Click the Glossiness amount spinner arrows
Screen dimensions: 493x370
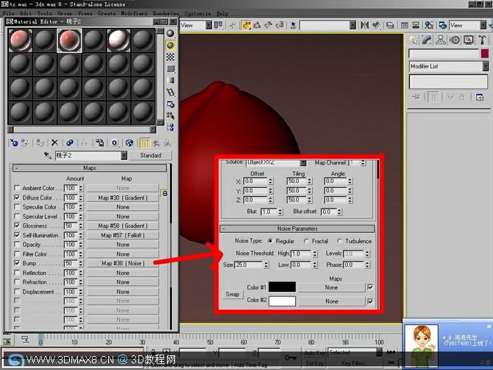point(81,226)
